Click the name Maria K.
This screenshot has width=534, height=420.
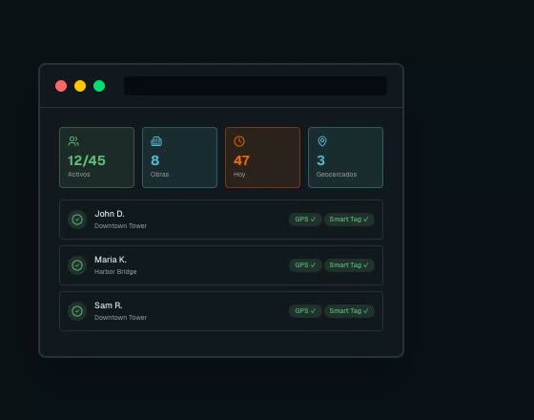click(x=111, y=260)
